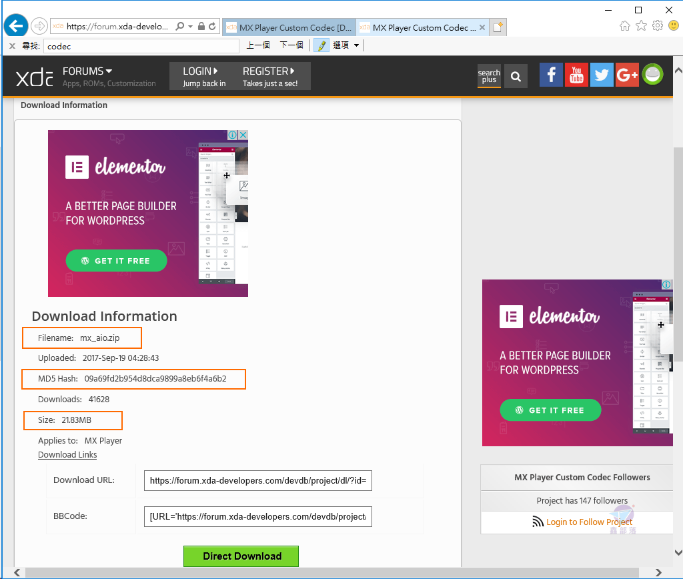Click the horizontal scrollbar left arrow
The width and height of the screenshot is (683, 579).
coord(17,572)
